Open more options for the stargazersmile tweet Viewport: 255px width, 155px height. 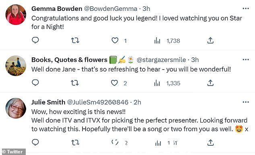tap(246, 59)
